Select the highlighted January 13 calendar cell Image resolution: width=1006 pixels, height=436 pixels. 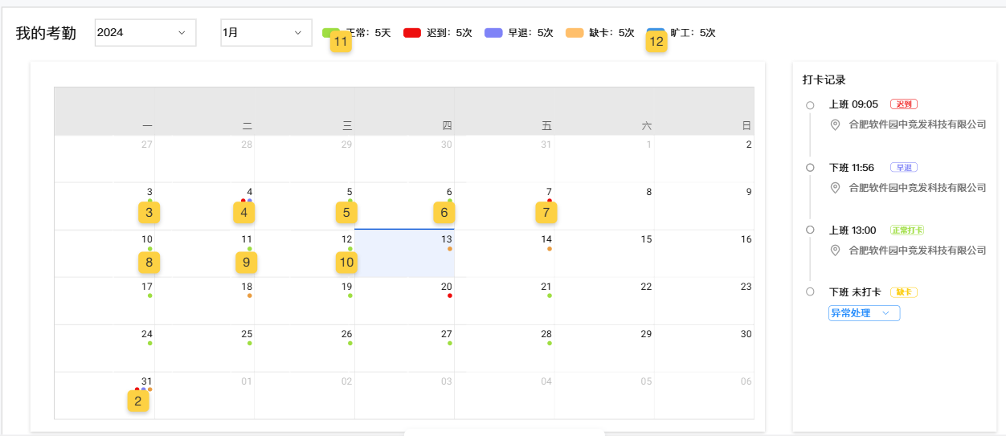pos(405,254)
